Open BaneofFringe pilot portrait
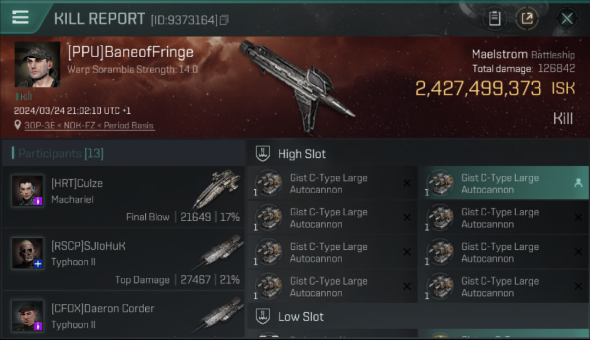Viewport: 590px width, 340px height. (x=37, y=64)
